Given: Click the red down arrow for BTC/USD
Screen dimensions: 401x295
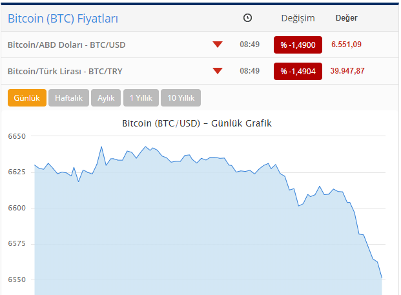Looking at the screenshot, I should 218,45.
